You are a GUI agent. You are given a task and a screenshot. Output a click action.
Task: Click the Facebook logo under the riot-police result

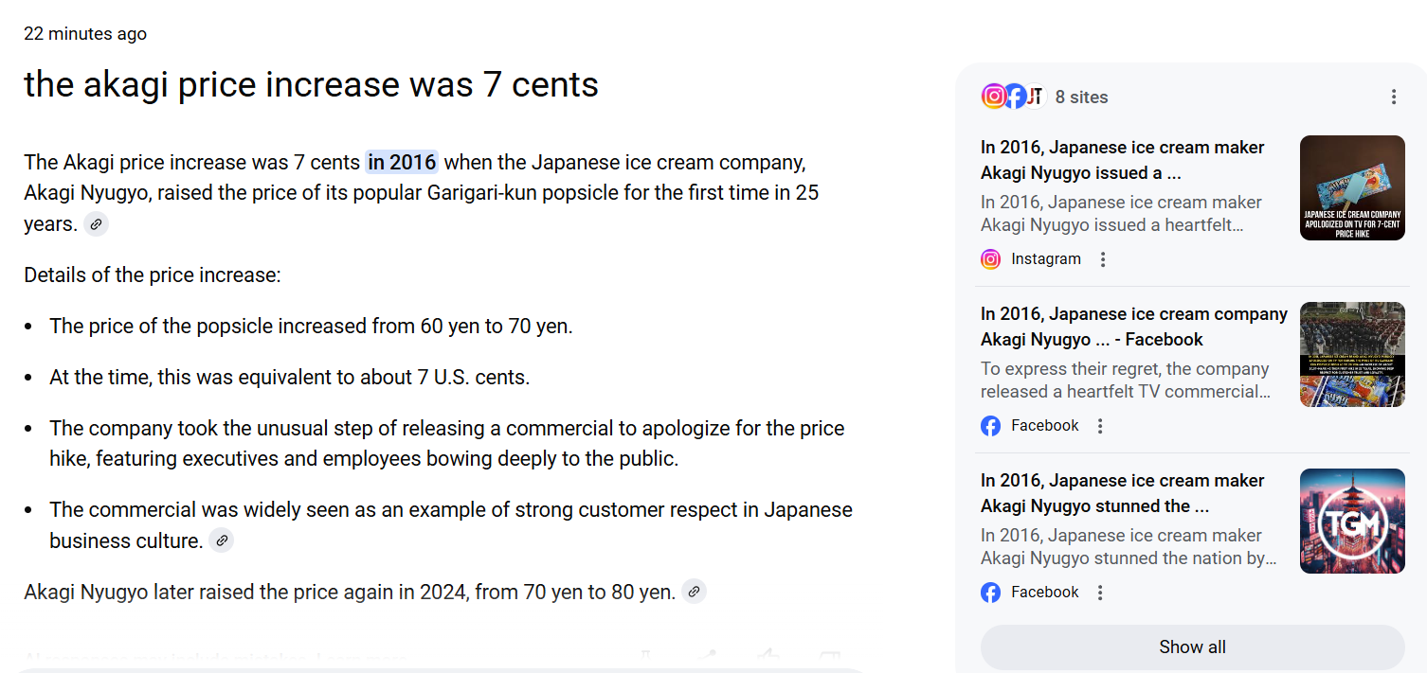pyautogui.click(x=990, y=426)
